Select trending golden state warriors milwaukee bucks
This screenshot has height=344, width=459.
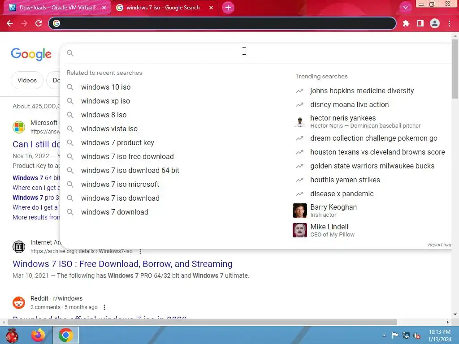[372, 166]
